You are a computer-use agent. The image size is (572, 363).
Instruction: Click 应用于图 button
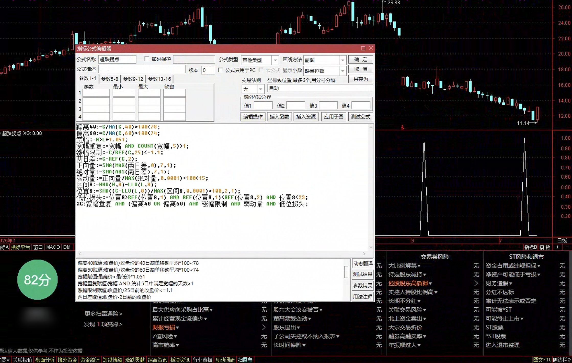(x=334, y=117)
